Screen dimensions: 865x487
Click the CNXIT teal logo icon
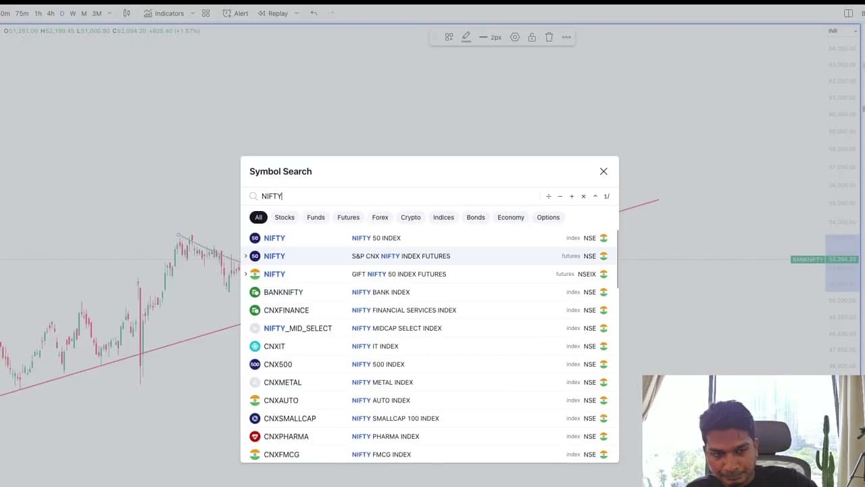coord(255,346)
